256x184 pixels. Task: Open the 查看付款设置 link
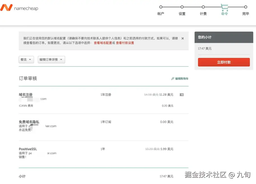pos(125,43)
